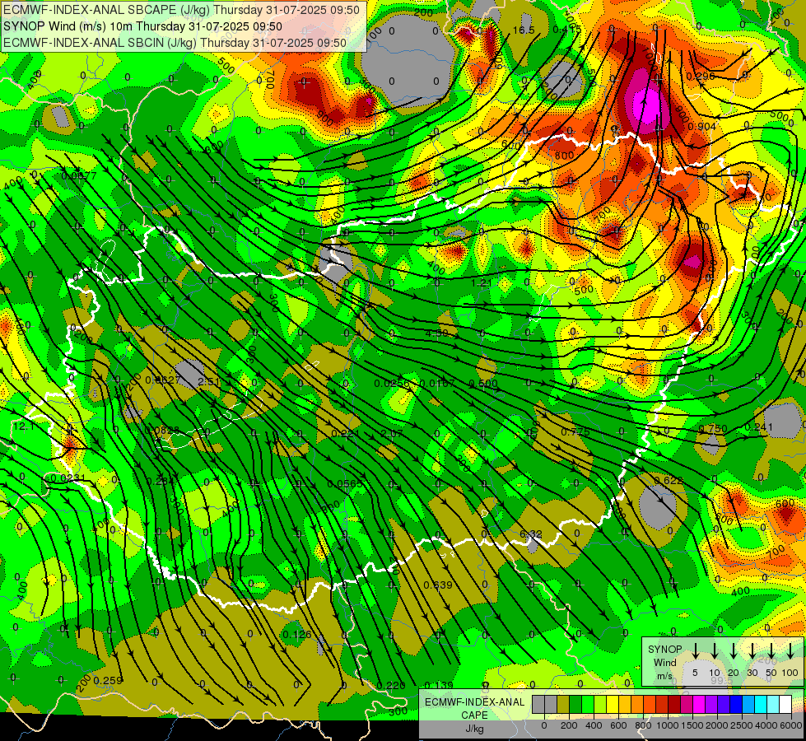Click the station value 1.21
This screenshot has height=741, width=806.
coord(481,282)
